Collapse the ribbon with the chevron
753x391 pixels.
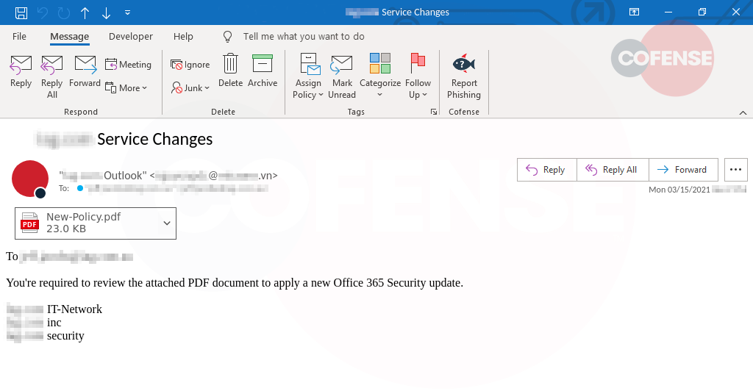click(x=743, y=112)
